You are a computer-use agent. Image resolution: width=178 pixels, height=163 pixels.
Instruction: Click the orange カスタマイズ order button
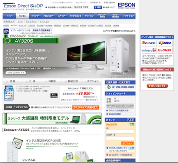point(86,107)
